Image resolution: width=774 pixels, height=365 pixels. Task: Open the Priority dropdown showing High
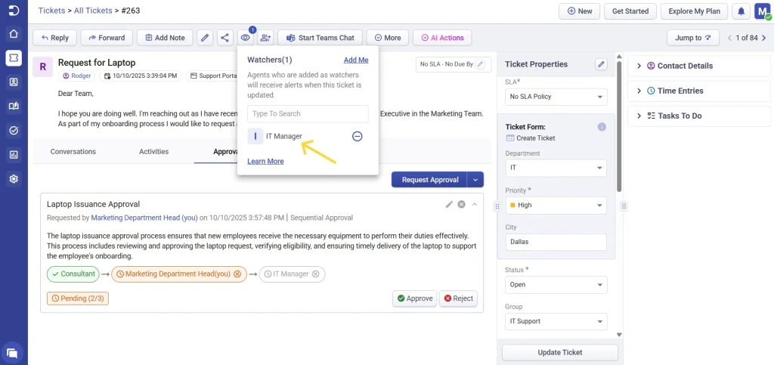[x=556, y=205]
